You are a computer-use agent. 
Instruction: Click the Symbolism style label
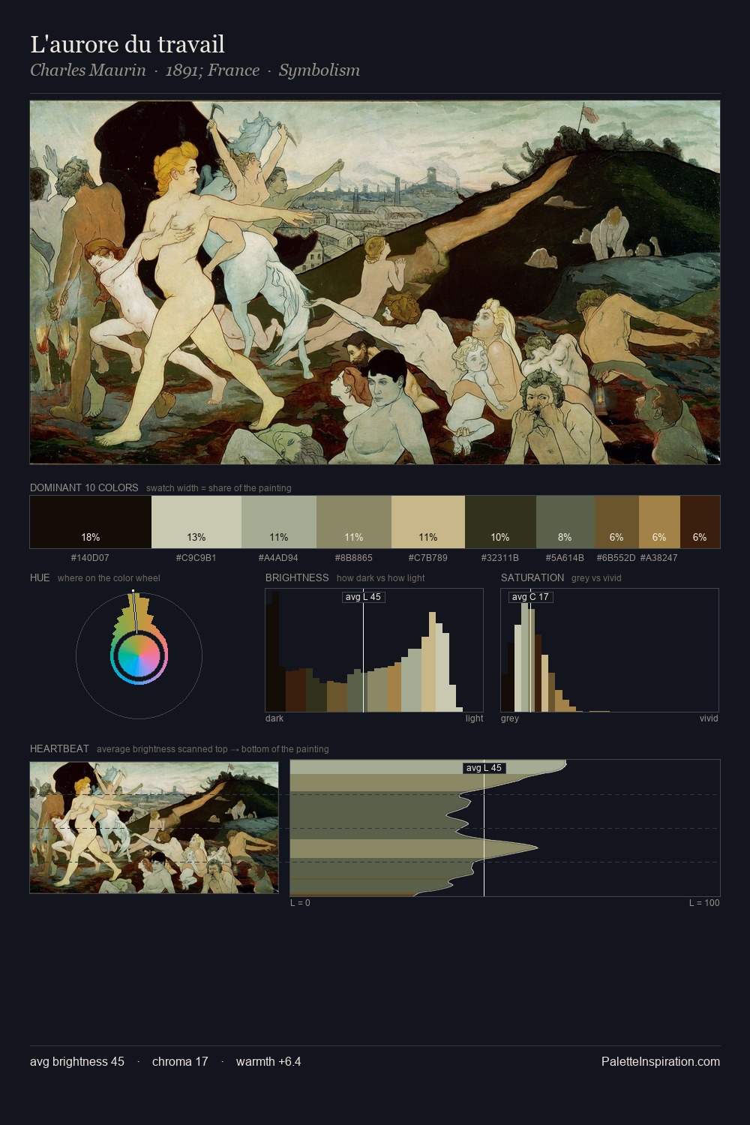click(319, 70)
